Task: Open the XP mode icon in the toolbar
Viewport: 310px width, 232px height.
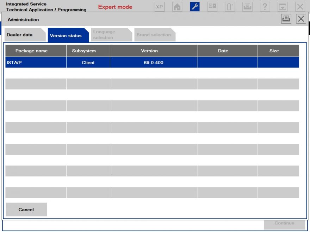Action: (159, 6)
